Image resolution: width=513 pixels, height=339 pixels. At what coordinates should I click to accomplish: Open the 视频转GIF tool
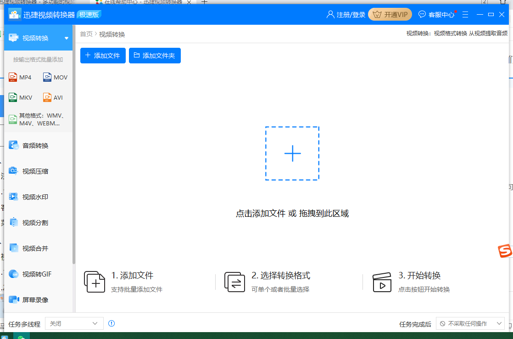(37, 273)
